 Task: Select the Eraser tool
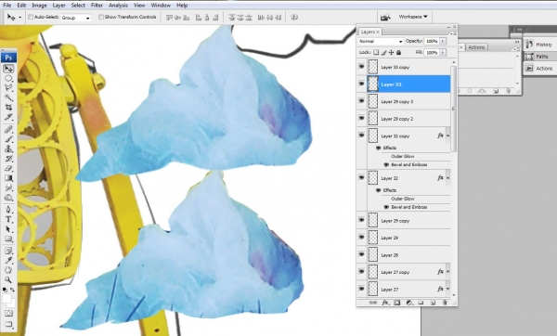click(8, 168)
